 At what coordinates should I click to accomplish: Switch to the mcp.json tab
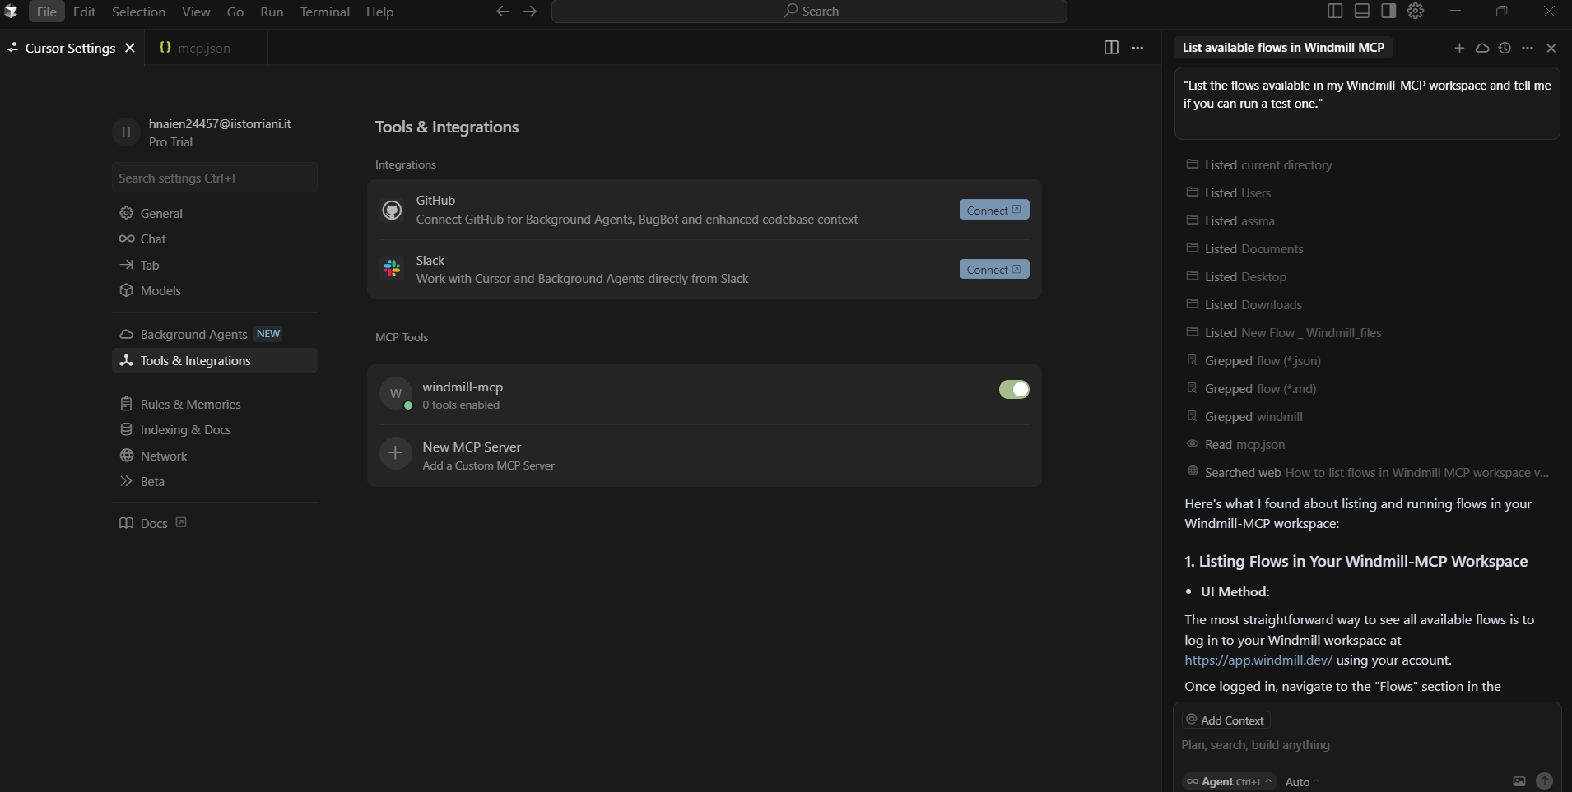[206, 48]
